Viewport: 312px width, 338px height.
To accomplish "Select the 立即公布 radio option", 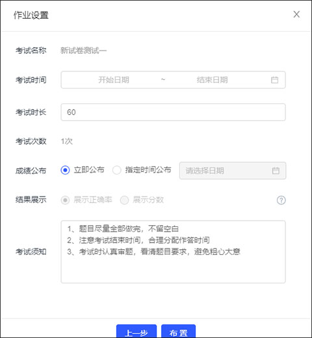I will pyautogui.click(x=65, y=170).
